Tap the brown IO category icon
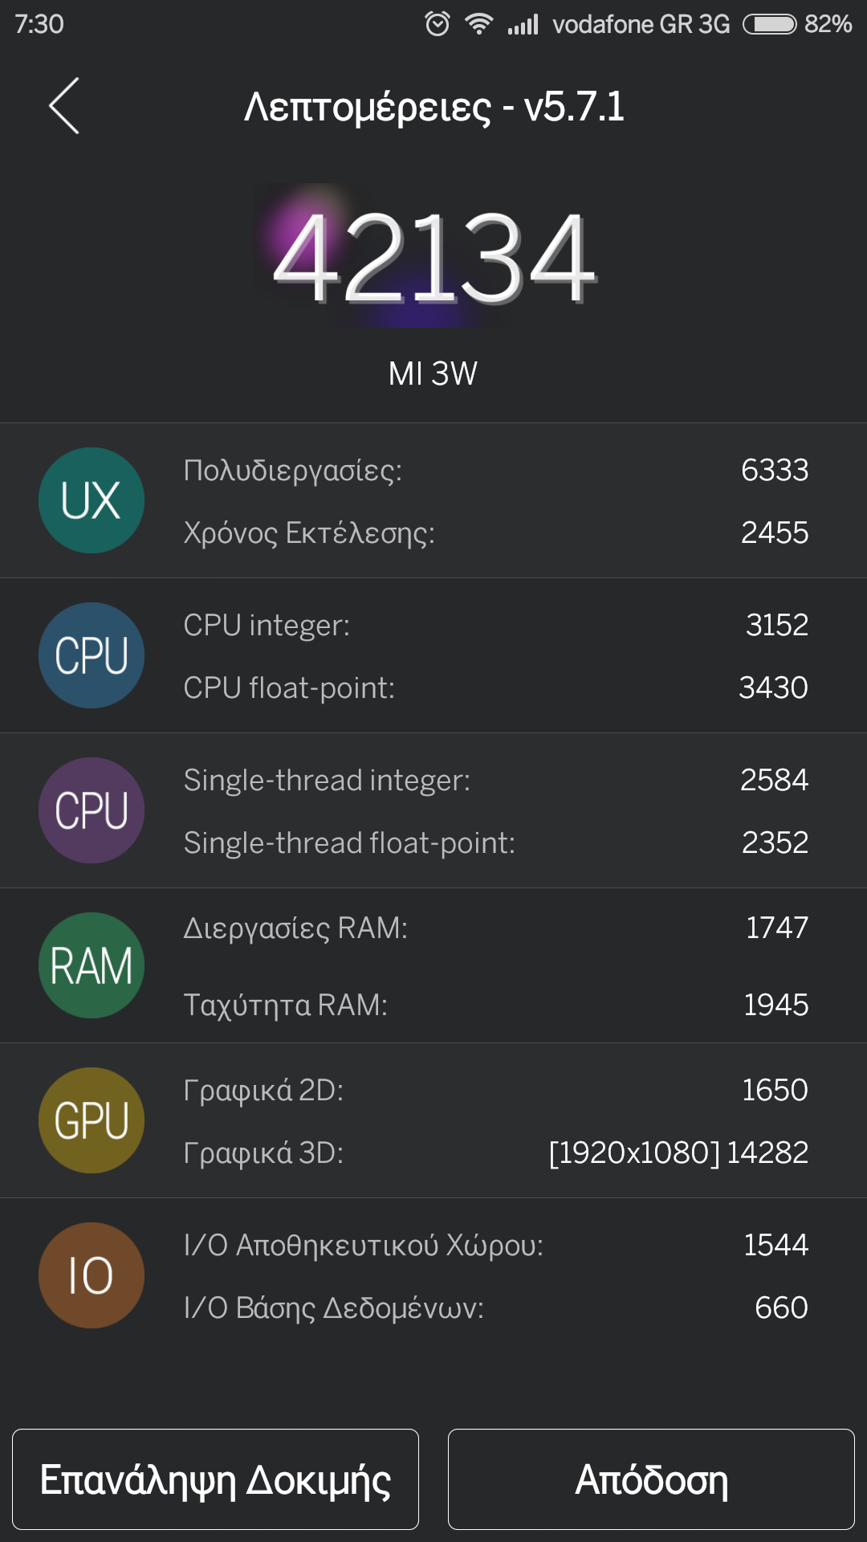 (x=92, y=1275)
